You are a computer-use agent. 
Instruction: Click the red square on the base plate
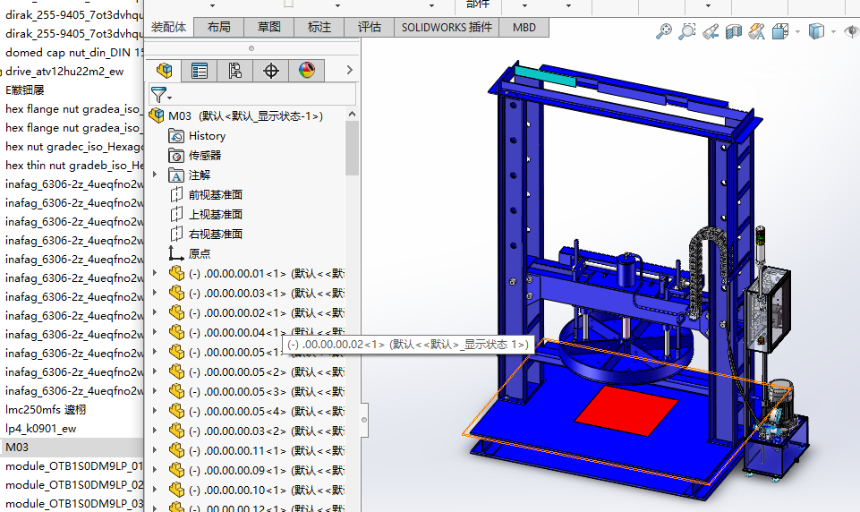point(626,407)
